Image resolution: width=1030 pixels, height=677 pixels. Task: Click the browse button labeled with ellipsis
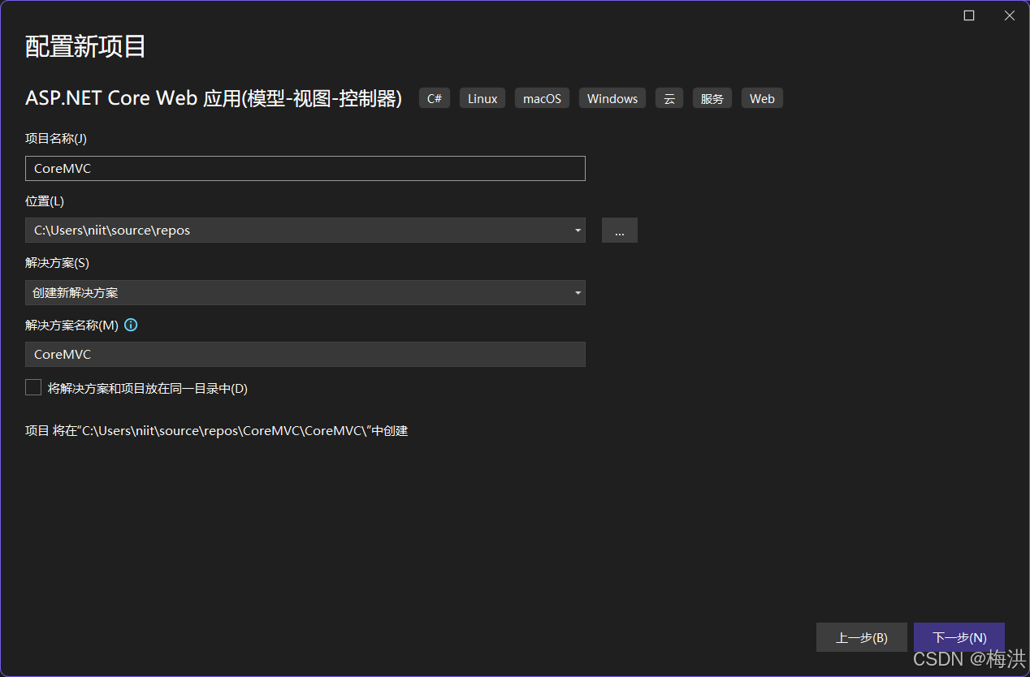click(620, 231)
